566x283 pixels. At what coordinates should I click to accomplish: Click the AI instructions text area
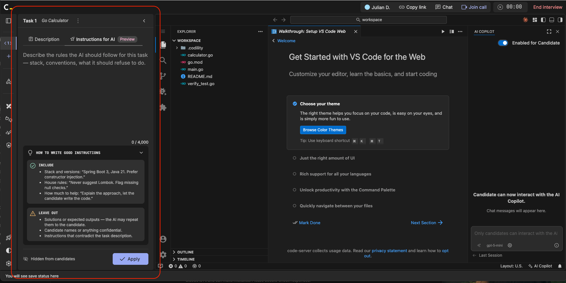point(86,94)
